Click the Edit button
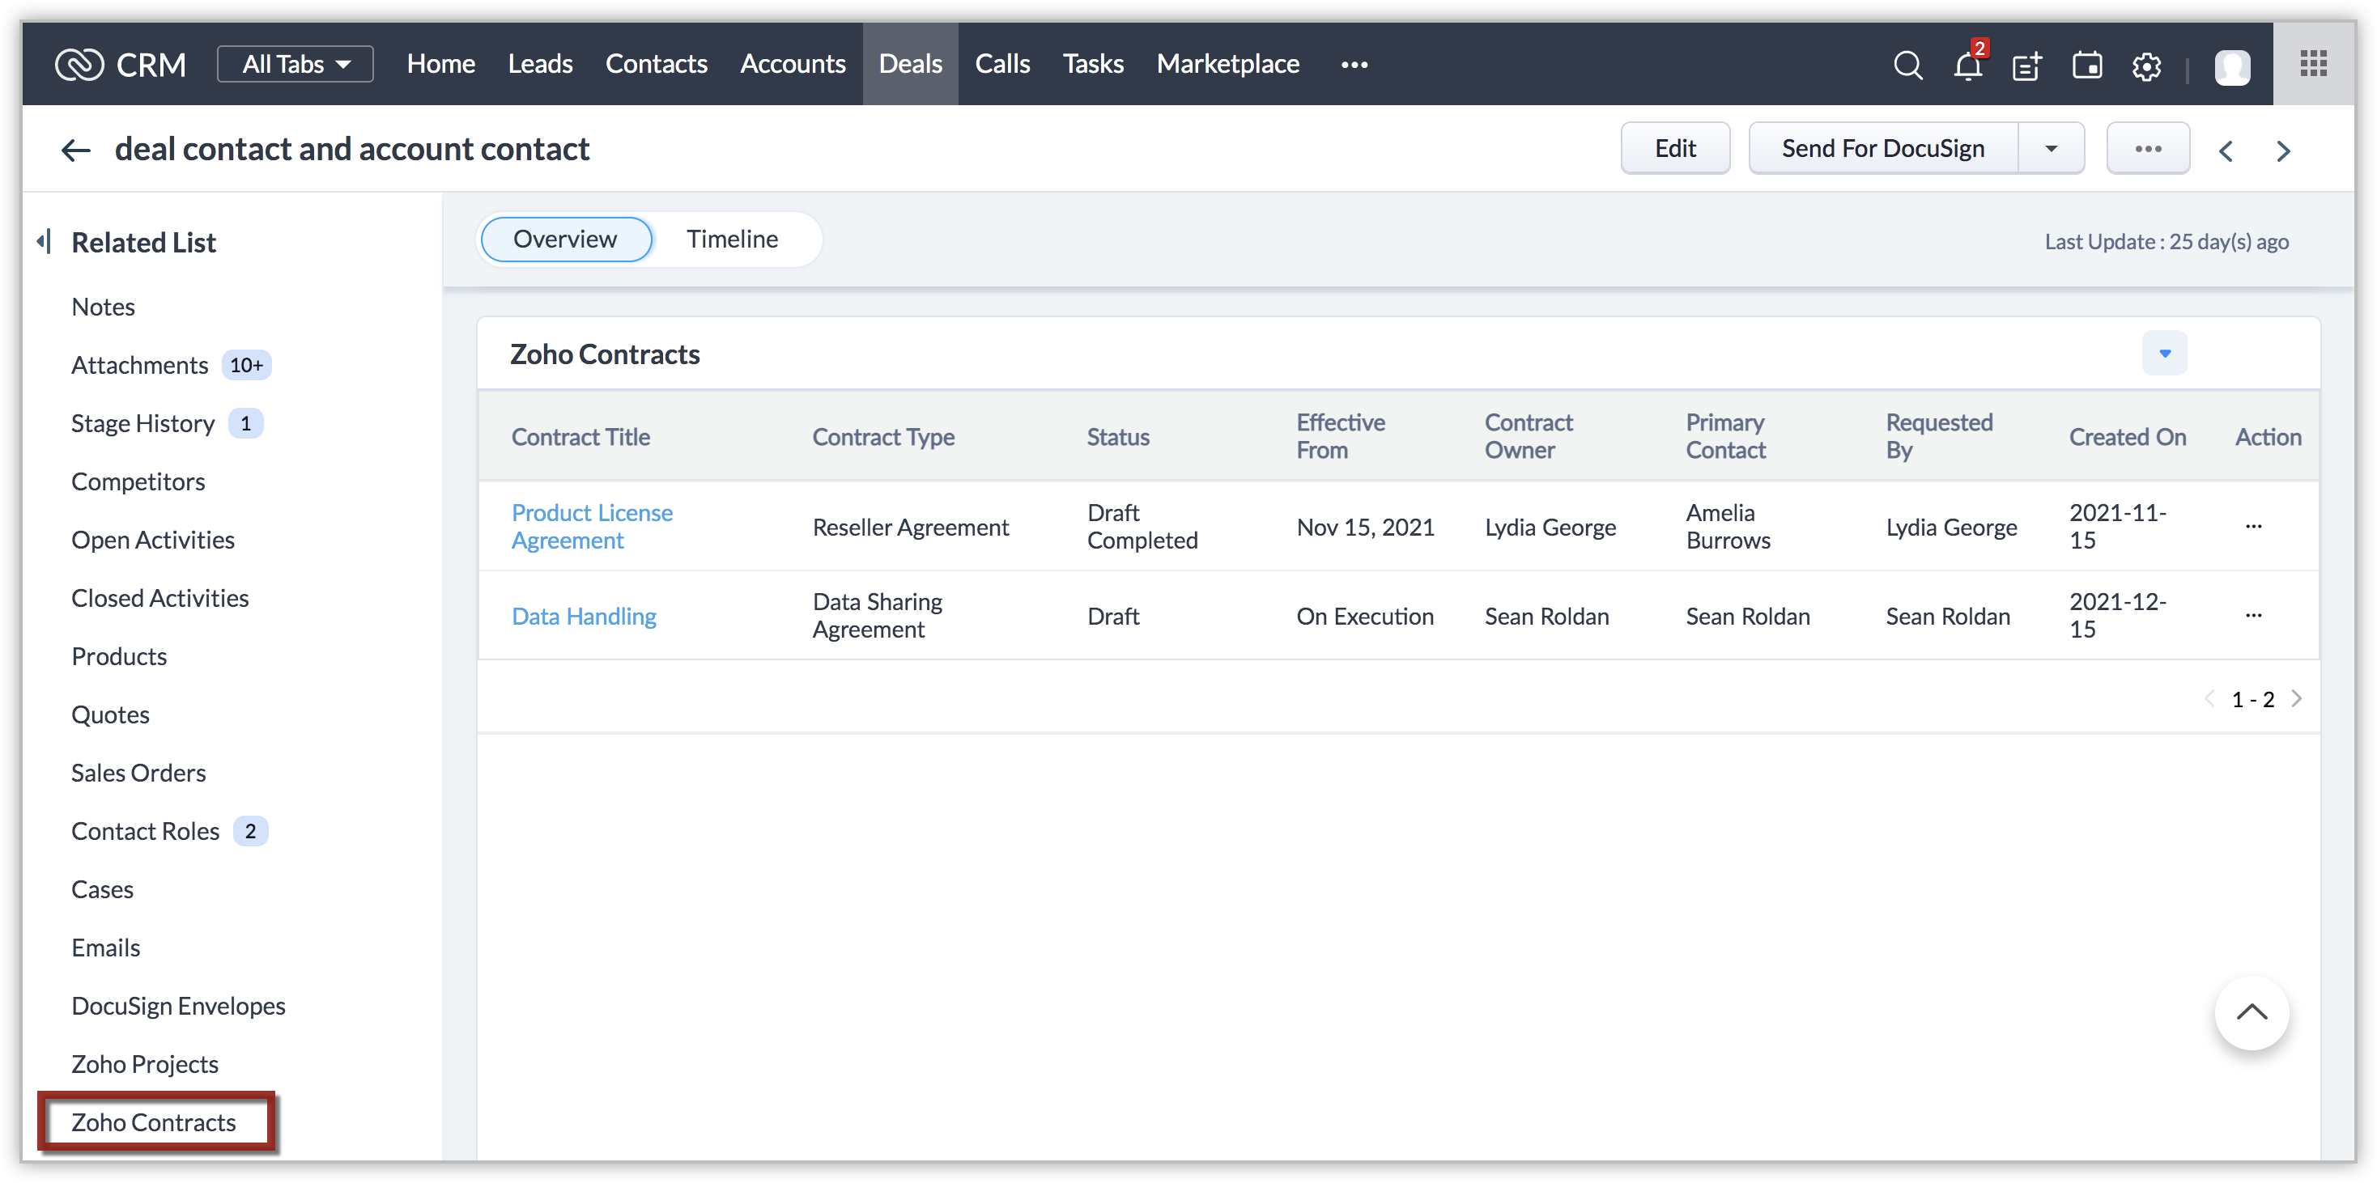Screen dimensions: 2377x1183 click(1675, 148)
